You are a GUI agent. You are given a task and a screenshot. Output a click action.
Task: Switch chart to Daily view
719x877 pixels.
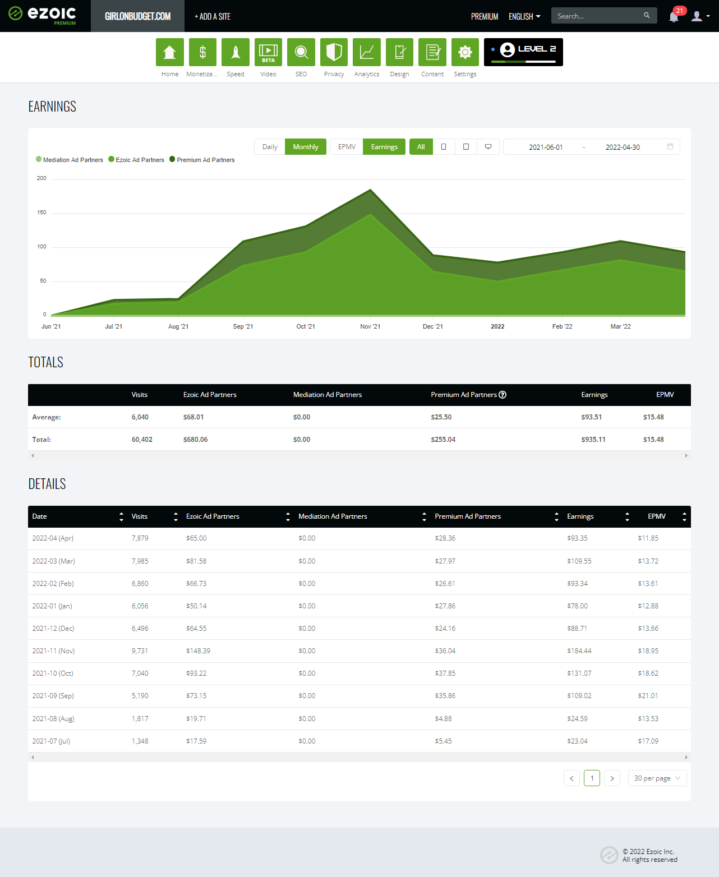tap(270, 147)
